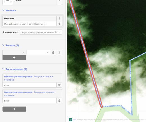Screen dimensions: 146x122
Task: Click the Название text input field
Action: (x=29, y=24)
